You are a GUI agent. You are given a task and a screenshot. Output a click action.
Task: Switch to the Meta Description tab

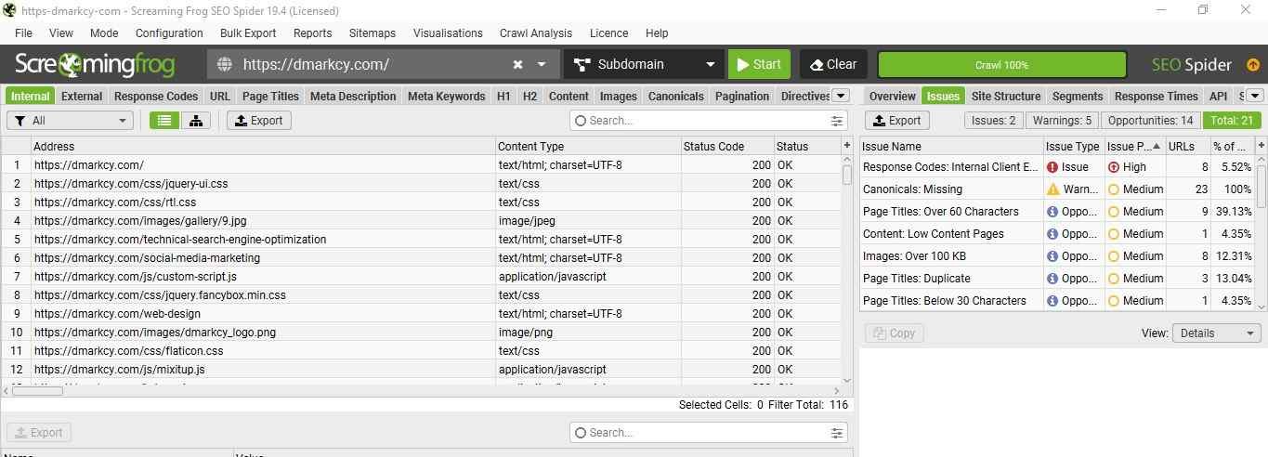[x=353, y=96]
